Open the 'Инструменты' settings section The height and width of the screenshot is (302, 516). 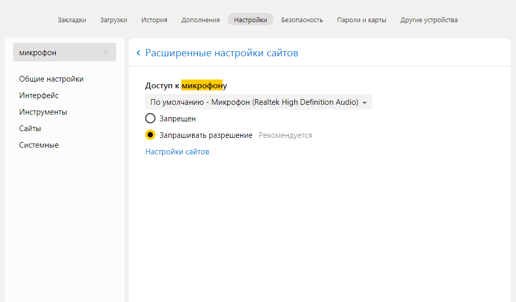coord(43,112)
